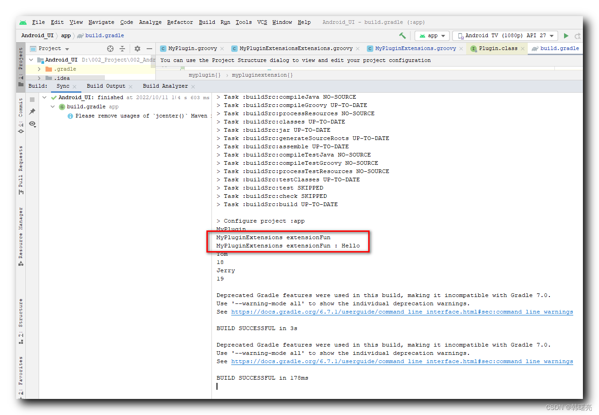
Task: Close the MyPluginExtensions.groovy tab
Action: coord(462,49)
